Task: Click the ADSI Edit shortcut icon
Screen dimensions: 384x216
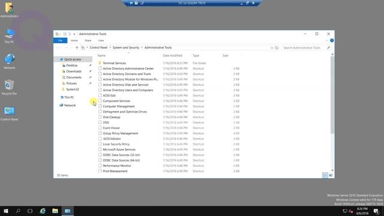Action: tap(100, 95)
